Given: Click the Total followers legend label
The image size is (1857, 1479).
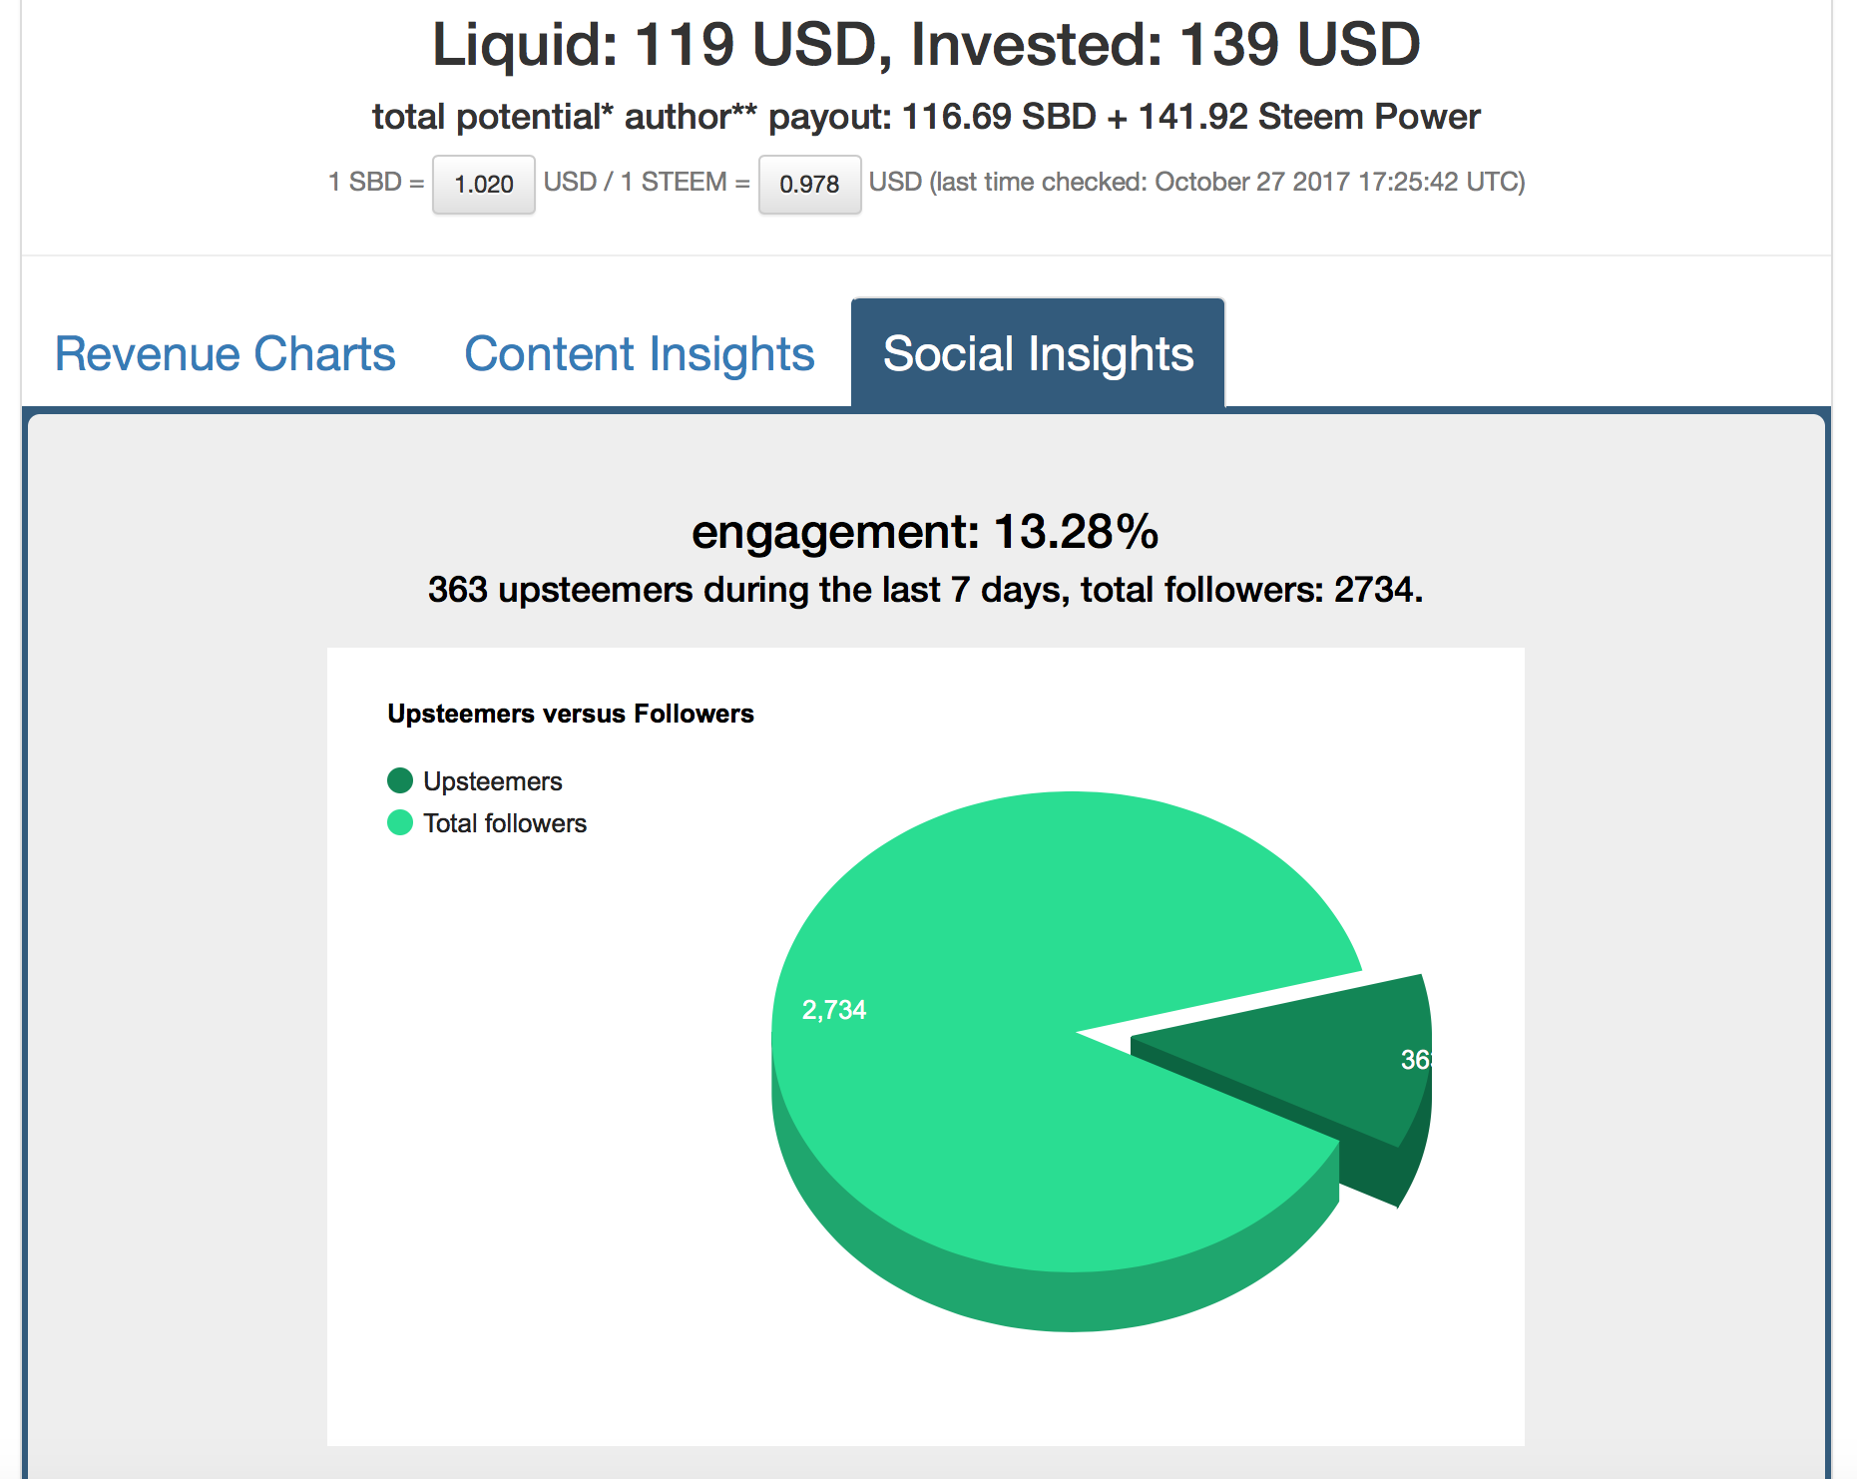Looking at the screenshot, I should pos(505,823).
